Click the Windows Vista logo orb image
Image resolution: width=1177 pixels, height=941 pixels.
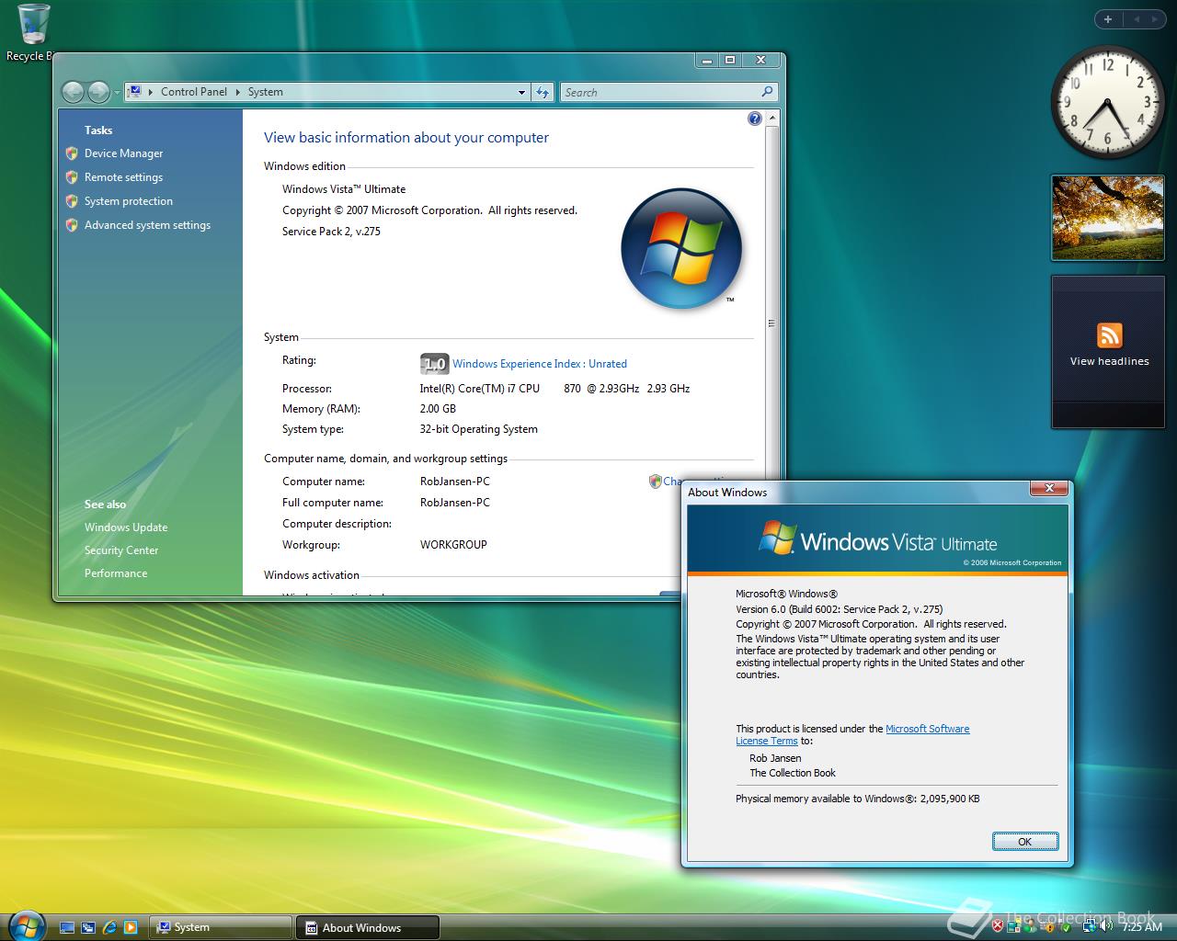pos(681,248)
